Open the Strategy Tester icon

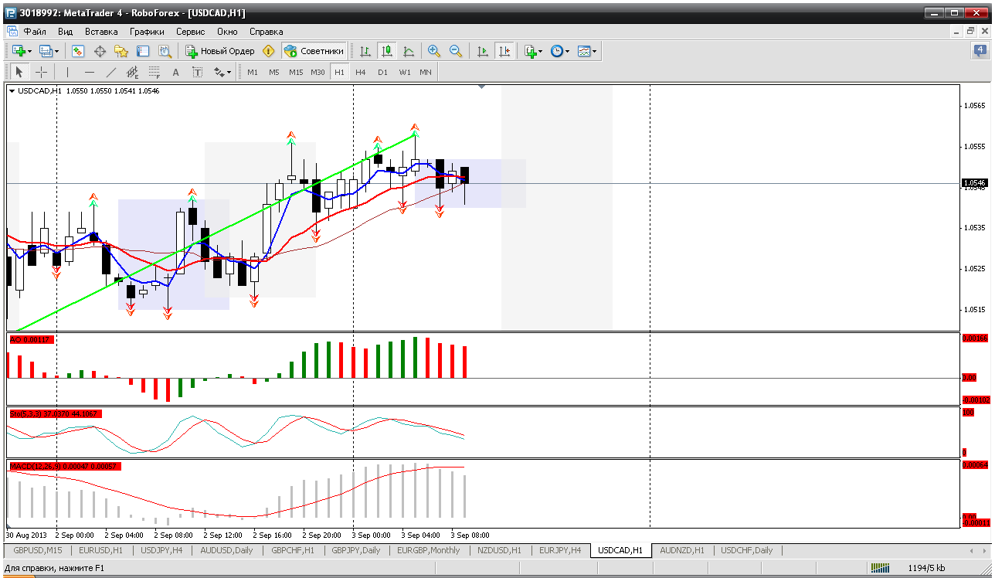click(x=165, y=51)
